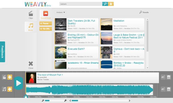Select the Meditation sky thumbnail
This screenshot has width=173, height=103.
click(x=107, y=24)
